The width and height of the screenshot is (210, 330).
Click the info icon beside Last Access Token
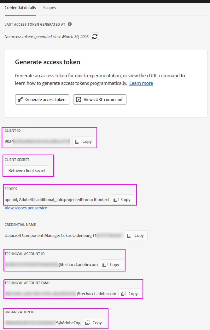[x=70, y=24]
